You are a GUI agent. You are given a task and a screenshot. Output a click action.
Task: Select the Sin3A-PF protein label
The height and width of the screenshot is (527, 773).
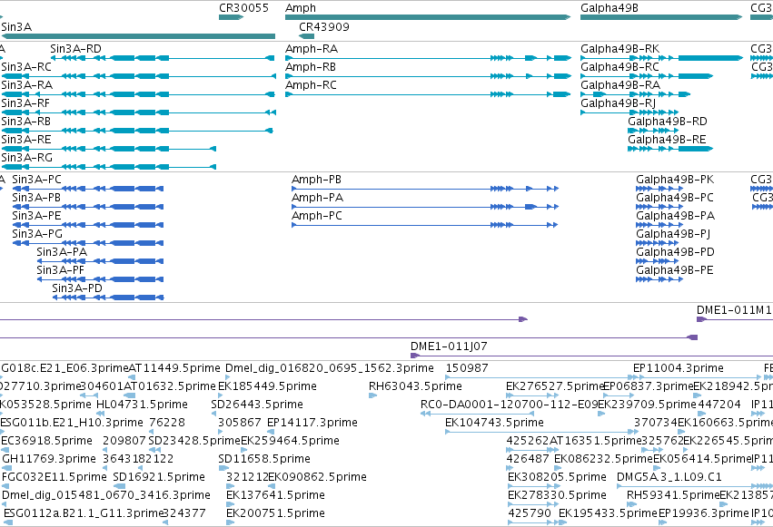(x=61, y=270)
